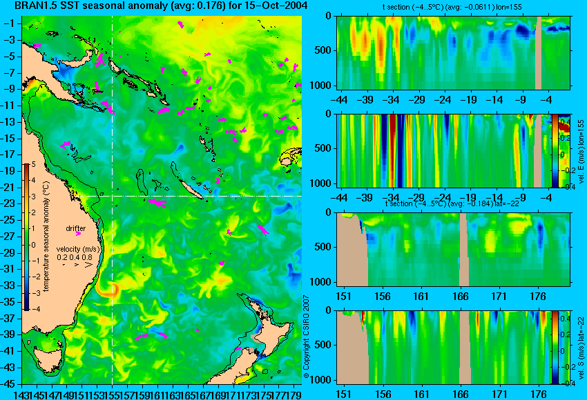Image resolution: width=587 pixels, height=400 pixels.
Task: Click the '© Copyright CSIRO 2007' text
Action: tap(306, 337)
